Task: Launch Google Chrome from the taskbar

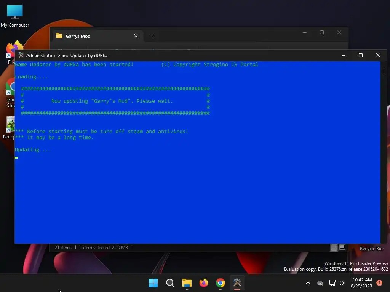Action: [x=221, y=283]
